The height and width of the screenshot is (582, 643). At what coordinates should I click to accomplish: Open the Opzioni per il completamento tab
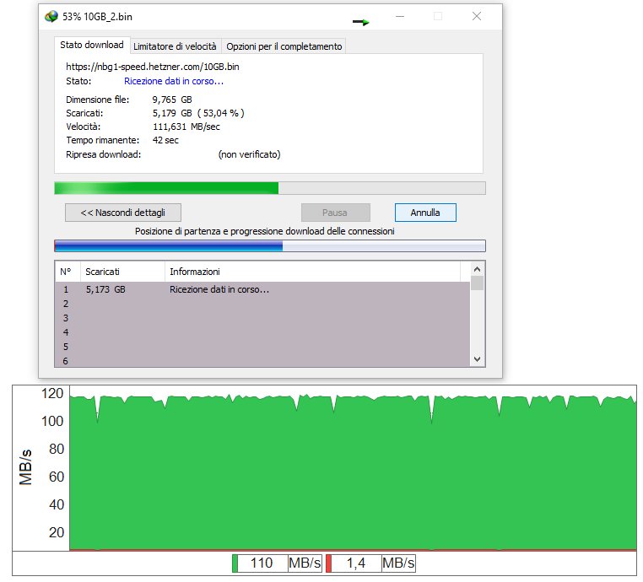tap(284, 46)
